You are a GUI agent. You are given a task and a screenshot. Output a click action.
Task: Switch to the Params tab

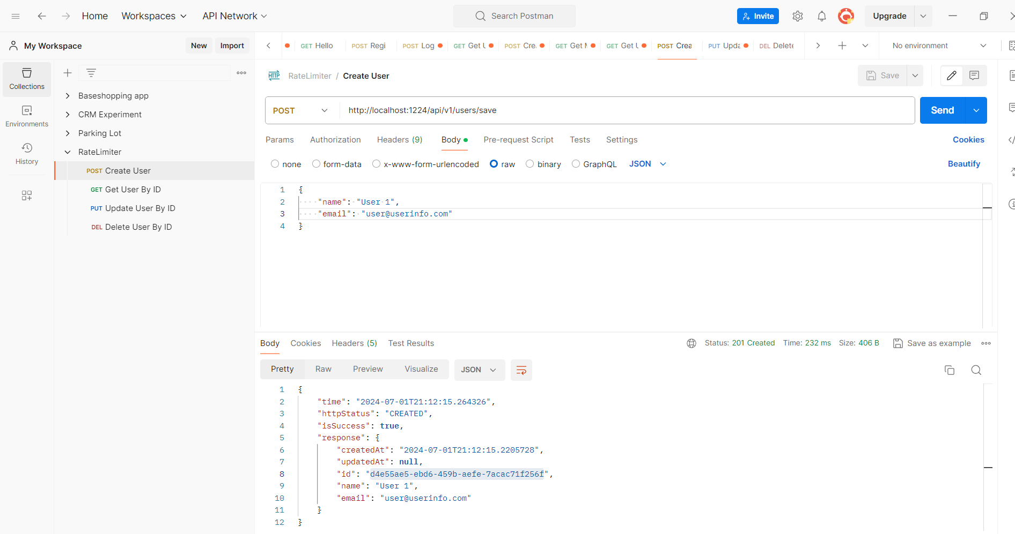pos(280,140)
